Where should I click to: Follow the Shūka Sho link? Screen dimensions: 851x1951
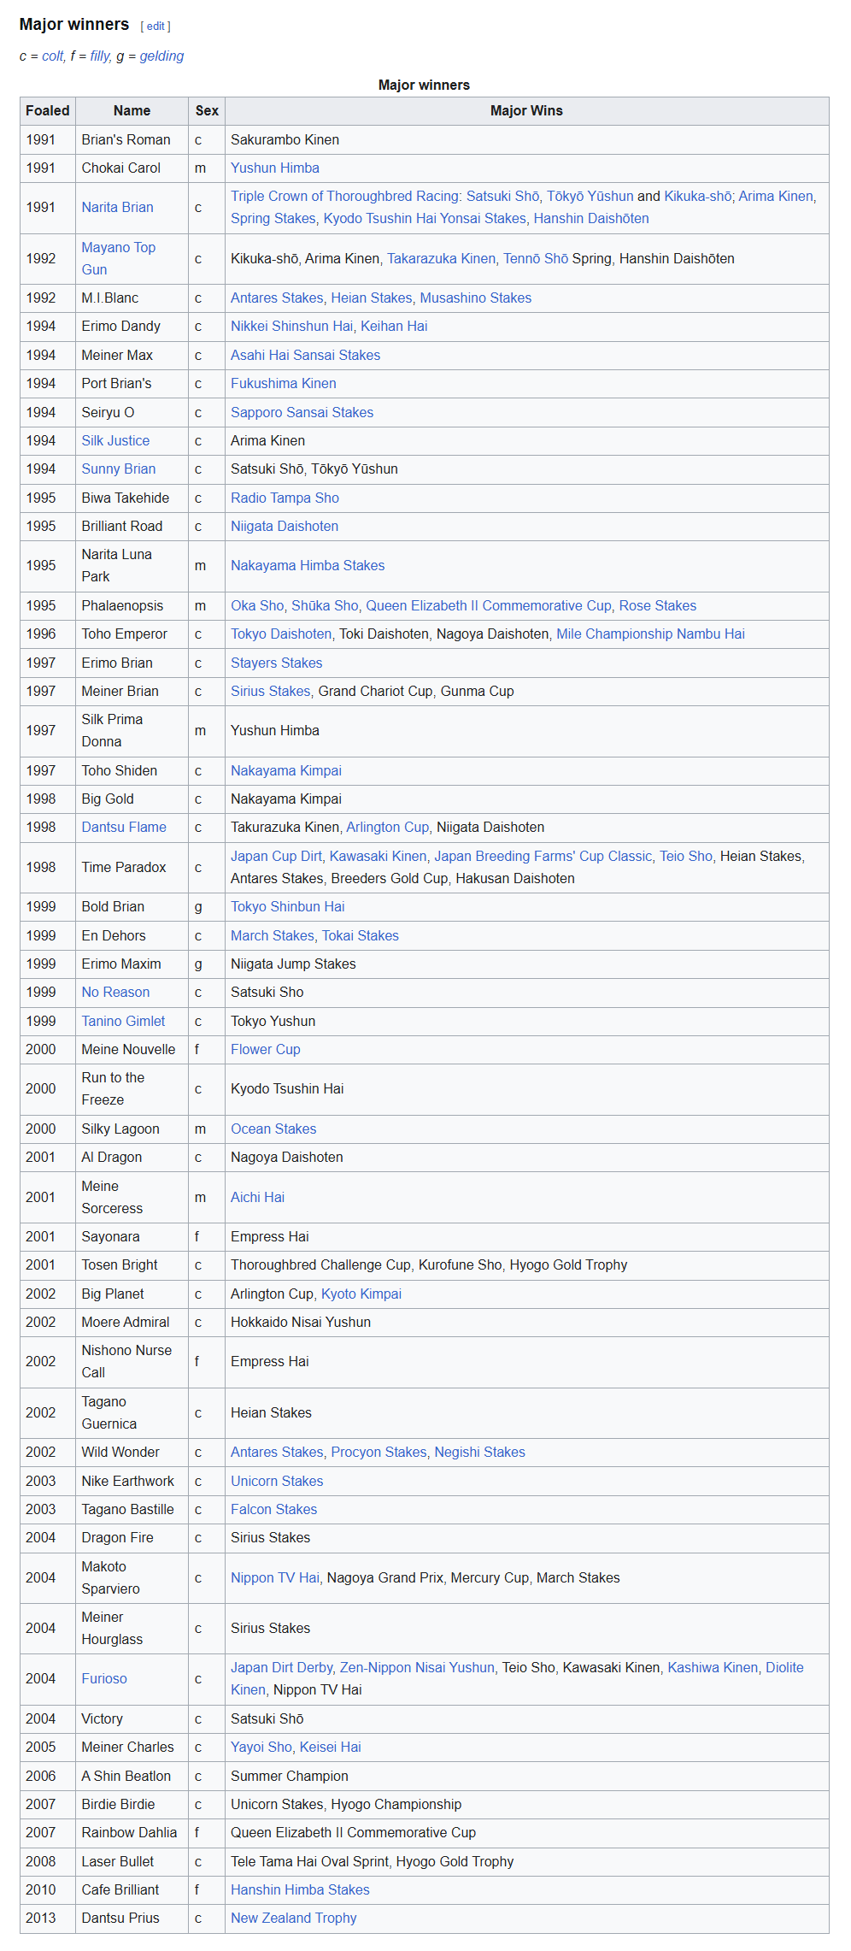[x=325, y=606]
